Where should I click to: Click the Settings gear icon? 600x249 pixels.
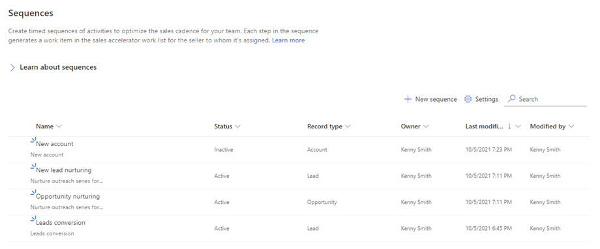pos(468,99)
